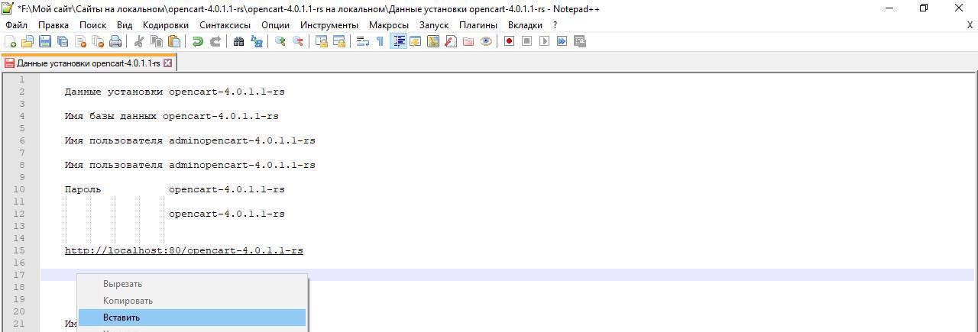Select Копировать in the context menu

click(x=128, y=301)
